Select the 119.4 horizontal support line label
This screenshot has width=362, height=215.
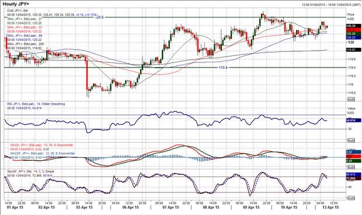click(x=223, y=68)
